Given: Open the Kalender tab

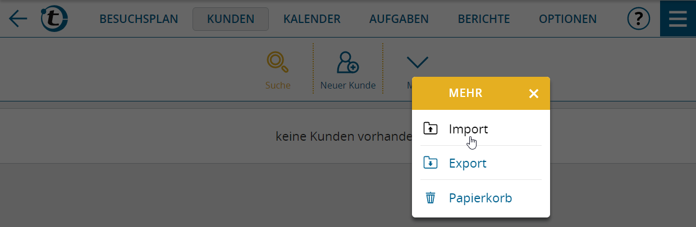Looking at the screenshot, I should (x=312, y=19).
